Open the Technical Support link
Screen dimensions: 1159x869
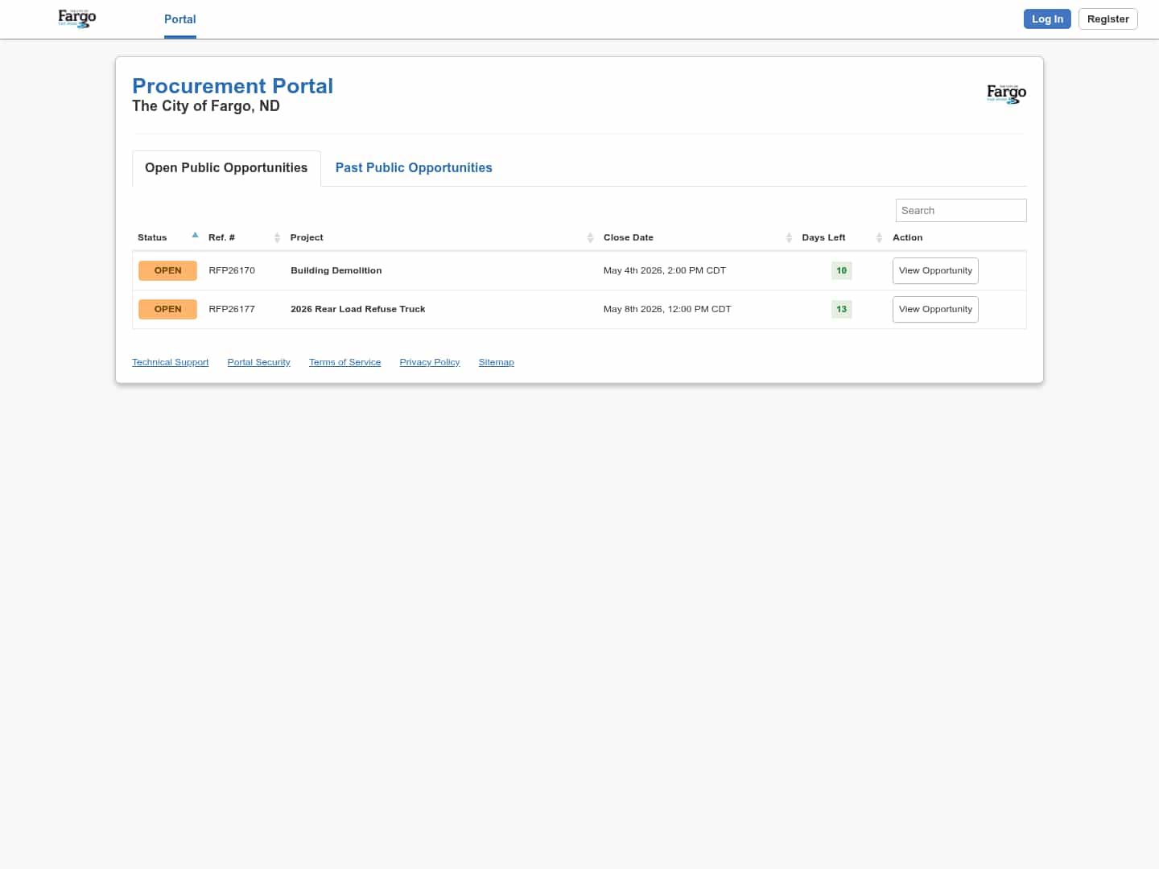pyautogui.click(x=170, y=363)
